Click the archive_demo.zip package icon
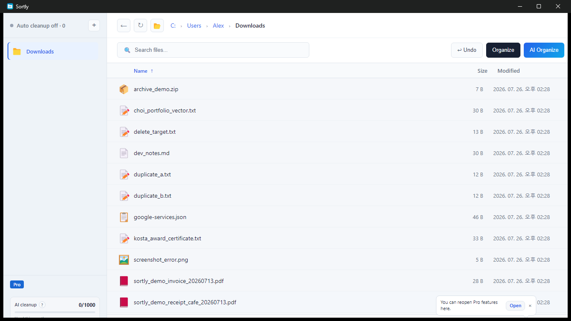This screenshot has height=321, width=571. tap(124, 89)
